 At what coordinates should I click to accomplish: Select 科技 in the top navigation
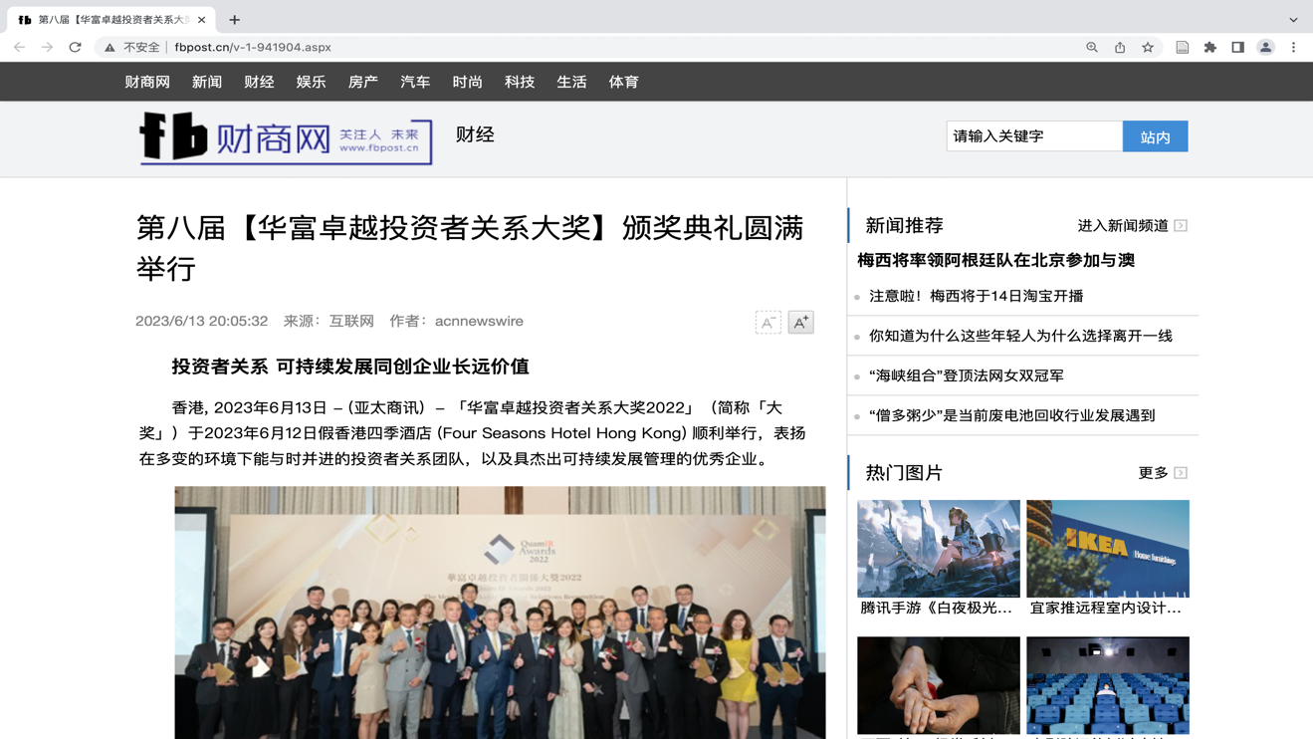tap(520, 82)
